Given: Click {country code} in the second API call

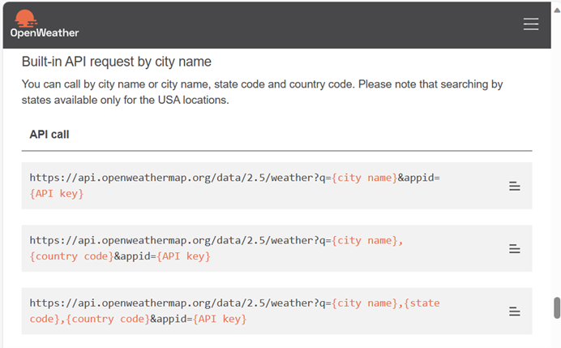Looking at the screenshot, I should [71, 256].
